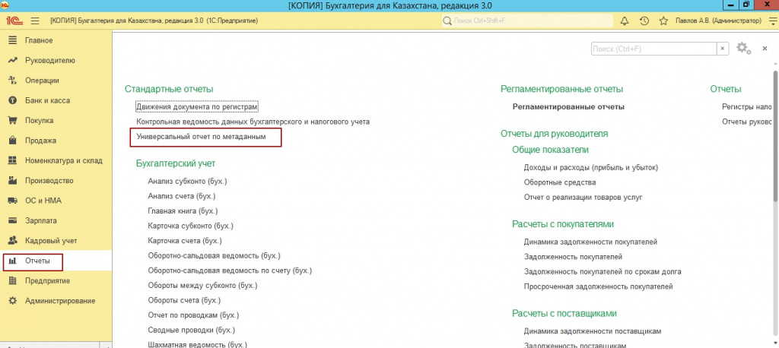Click the ОС и НМА truck icon
This screenshot has width=779, height=348.
coord(14,201)
